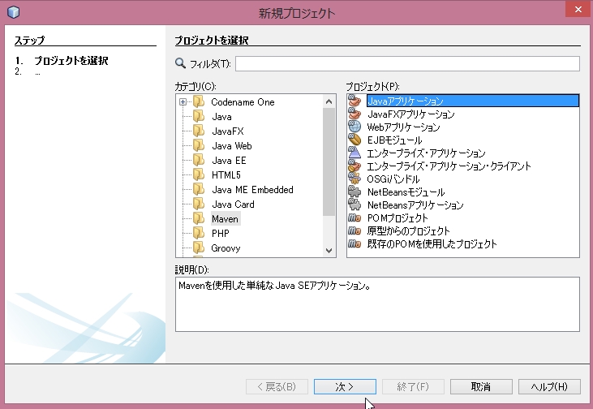The image size is (593, 409).
Task: Click the NetBeans application puzzle icon
Action: (355, 204)
